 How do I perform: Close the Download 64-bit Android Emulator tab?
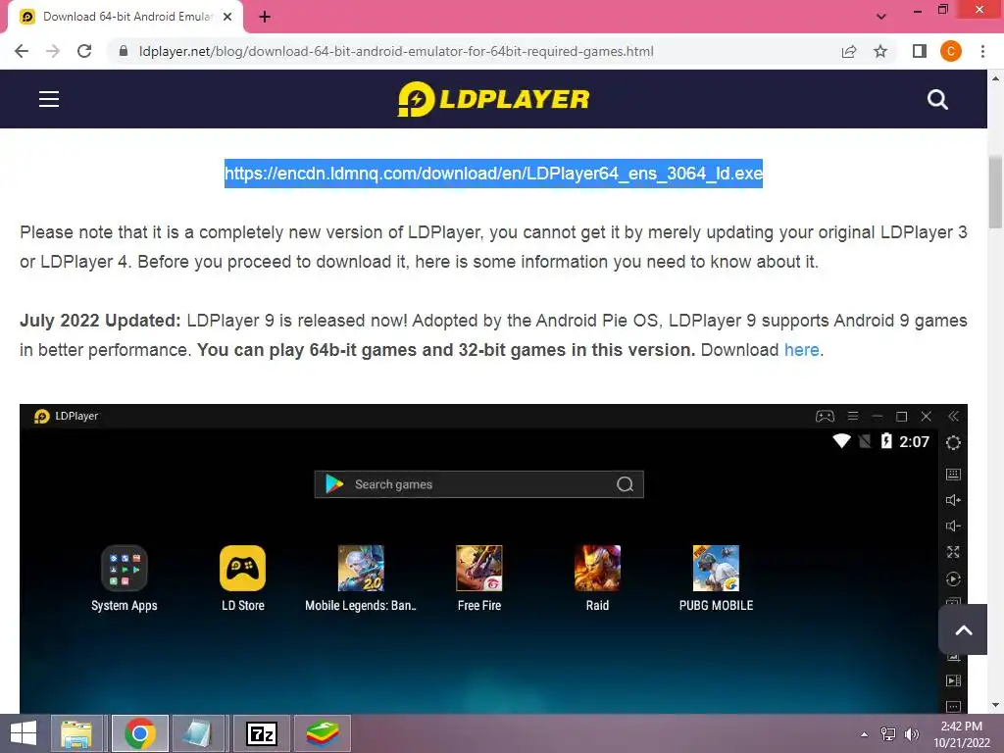[x=227, y=17]
